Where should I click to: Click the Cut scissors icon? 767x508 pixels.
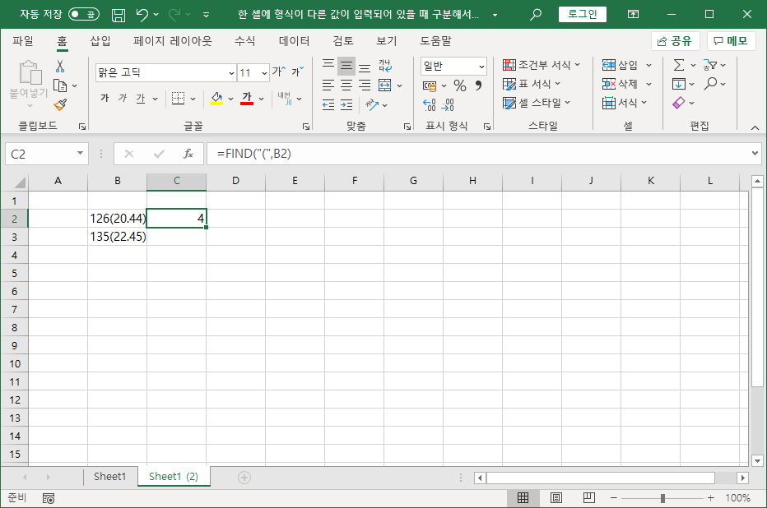[x=60, y=66]
